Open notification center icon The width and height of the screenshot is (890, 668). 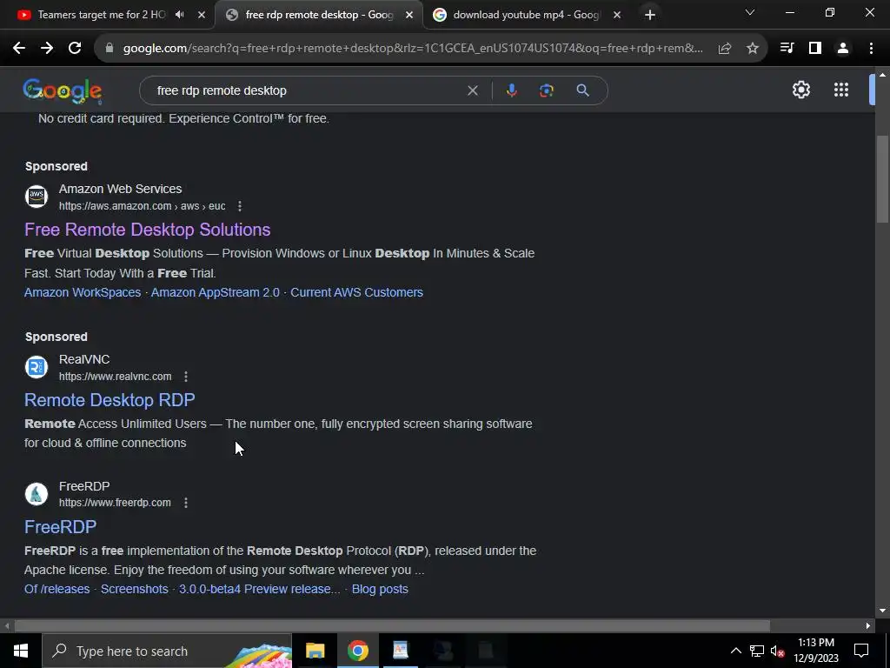pos(861,651)
